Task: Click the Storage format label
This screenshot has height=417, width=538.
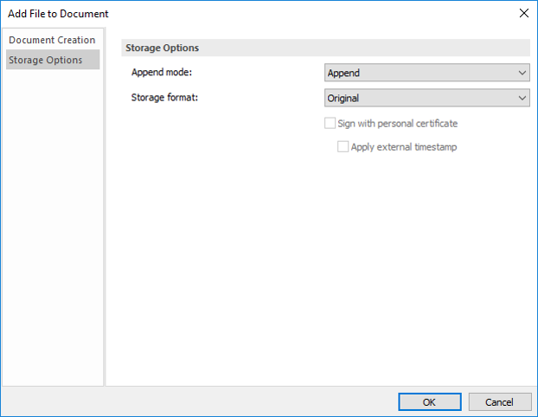Action: coord(164,98)
